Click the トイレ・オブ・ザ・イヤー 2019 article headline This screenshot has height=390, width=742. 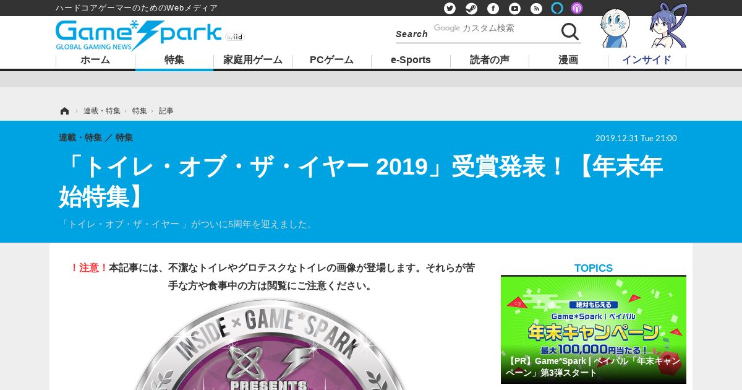pos(361,181)
